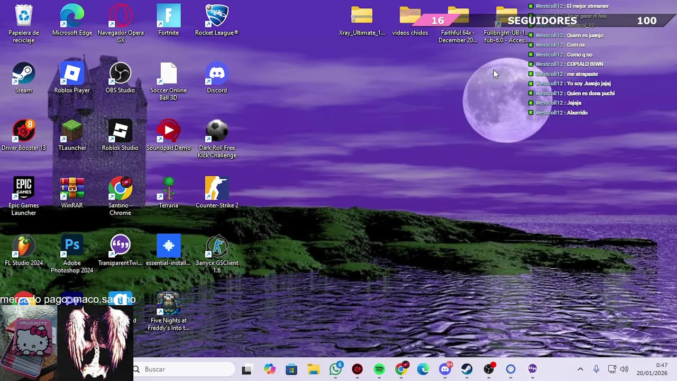Screen dimensions: 677x381
Task: Click chat message 'El mejor streamer'
Action: 588,6
